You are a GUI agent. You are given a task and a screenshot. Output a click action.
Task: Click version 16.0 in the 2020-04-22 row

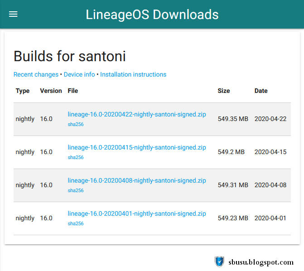(x=46, y=119)
